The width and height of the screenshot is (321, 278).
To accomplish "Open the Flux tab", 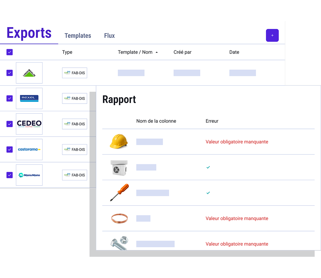I will pyautogui.click(x=109, y=35).
